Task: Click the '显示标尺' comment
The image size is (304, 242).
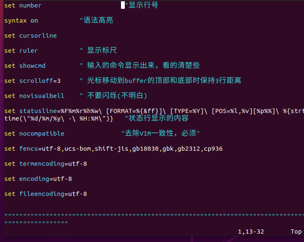Action: 101,51
